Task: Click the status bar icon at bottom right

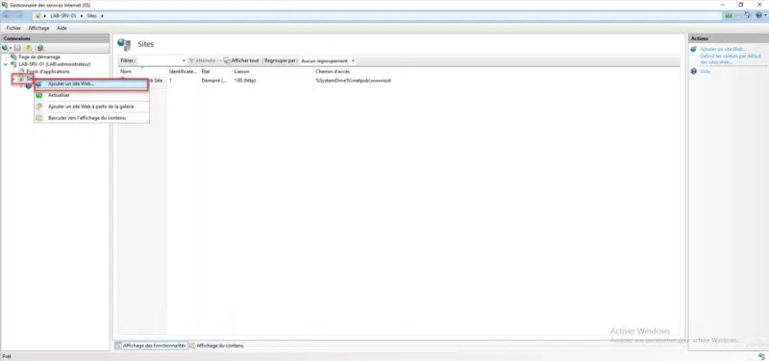Action: (x=761, y=356)
